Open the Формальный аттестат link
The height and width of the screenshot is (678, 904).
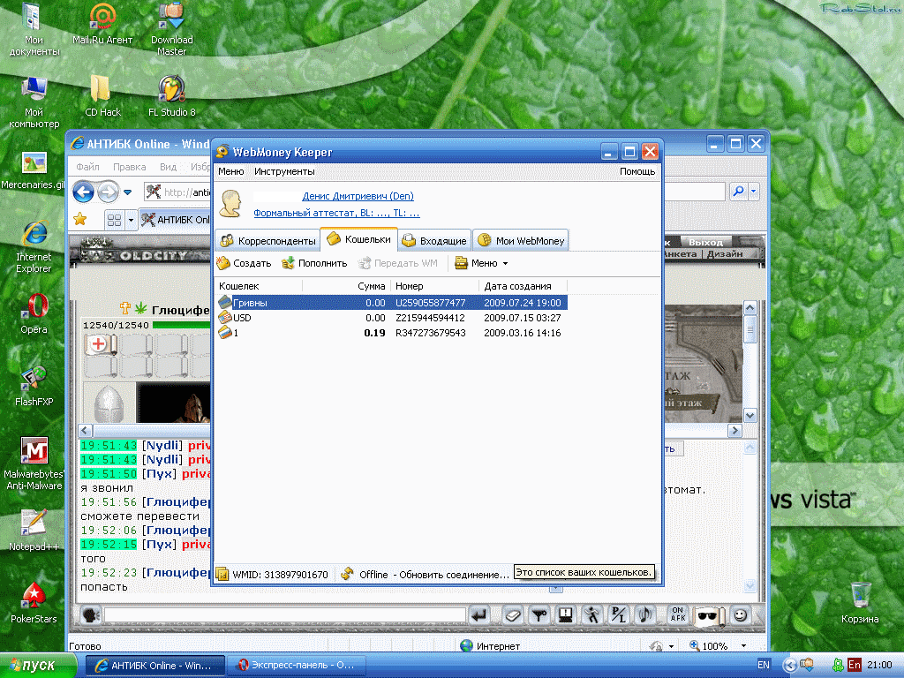[336, 213]
